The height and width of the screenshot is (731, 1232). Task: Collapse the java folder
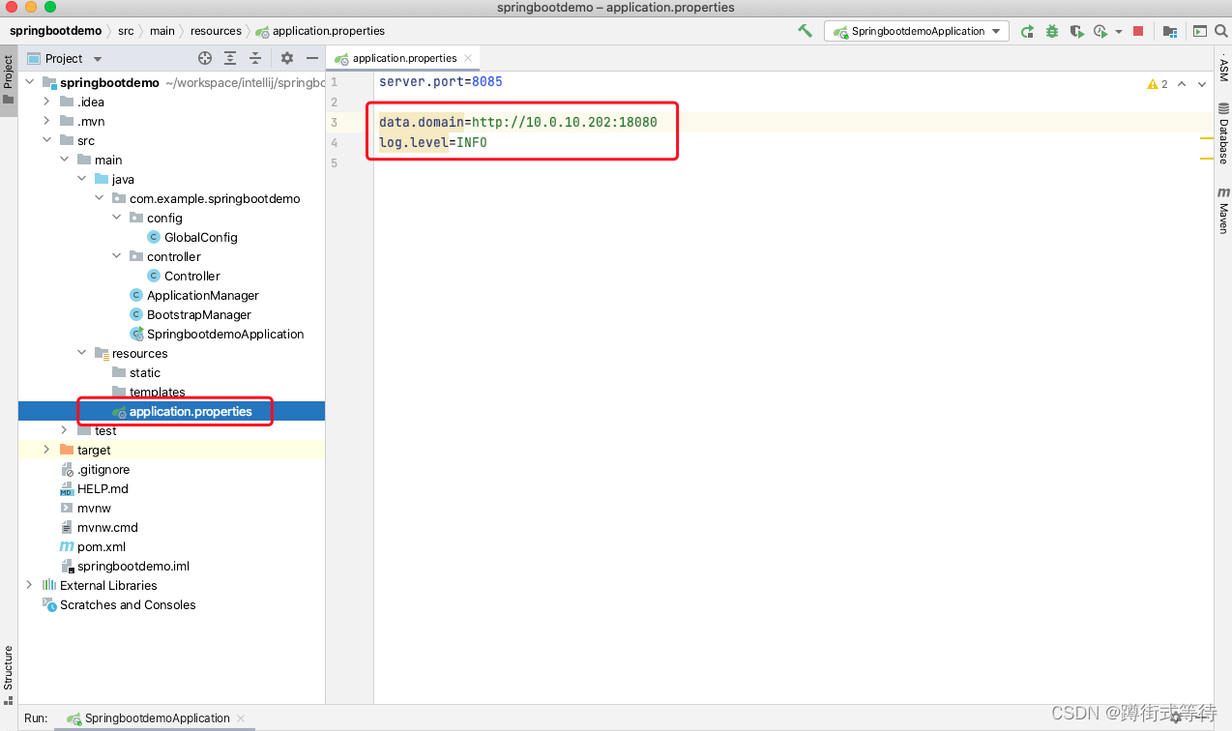coord(81,179)
